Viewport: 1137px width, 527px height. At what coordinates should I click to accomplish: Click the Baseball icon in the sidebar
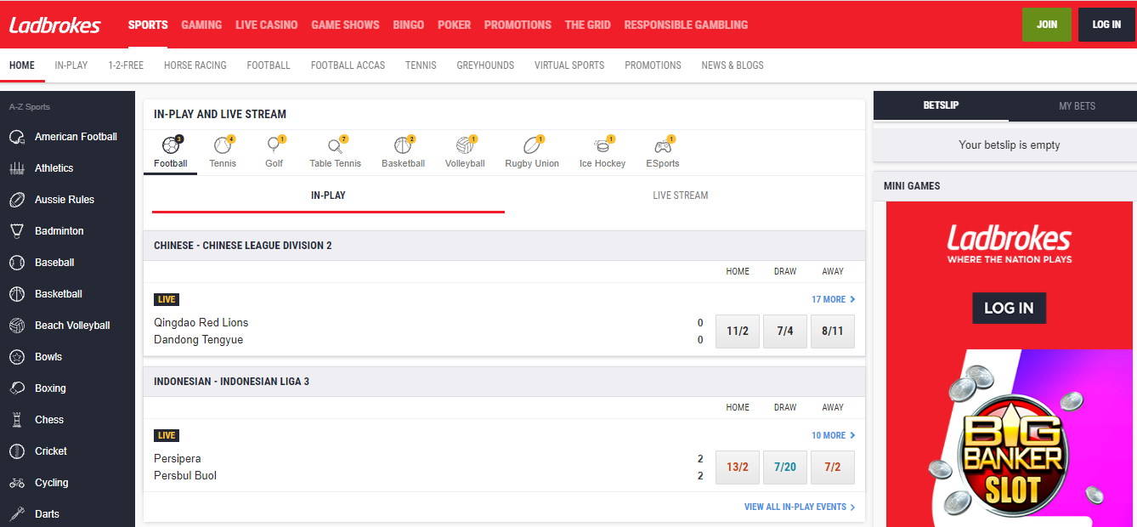(17, 263)
